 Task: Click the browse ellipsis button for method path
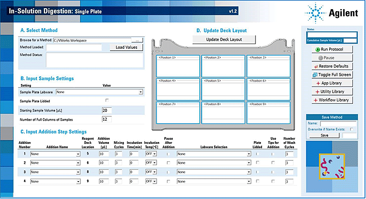138,40
